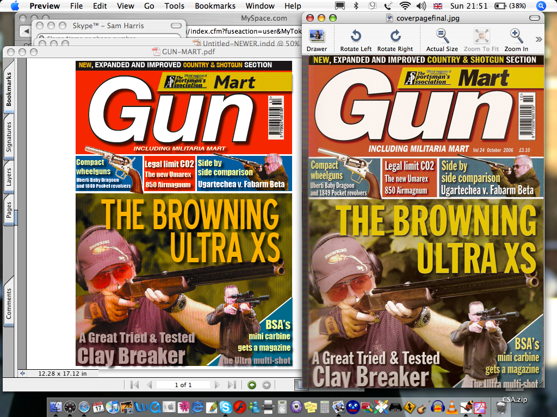Viewport: 557px width, 417px height.
Task: Click the '1 of 1' page number field
Action: tap(183, 385)
